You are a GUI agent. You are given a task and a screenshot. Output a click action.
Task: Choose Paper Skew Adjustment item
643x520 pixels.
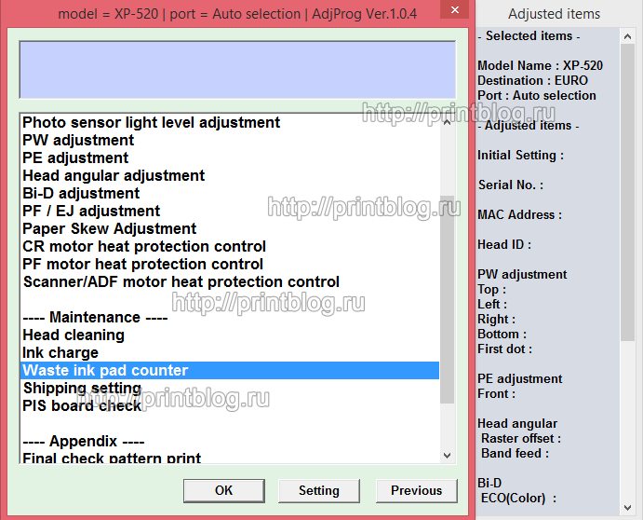(230, 228)
